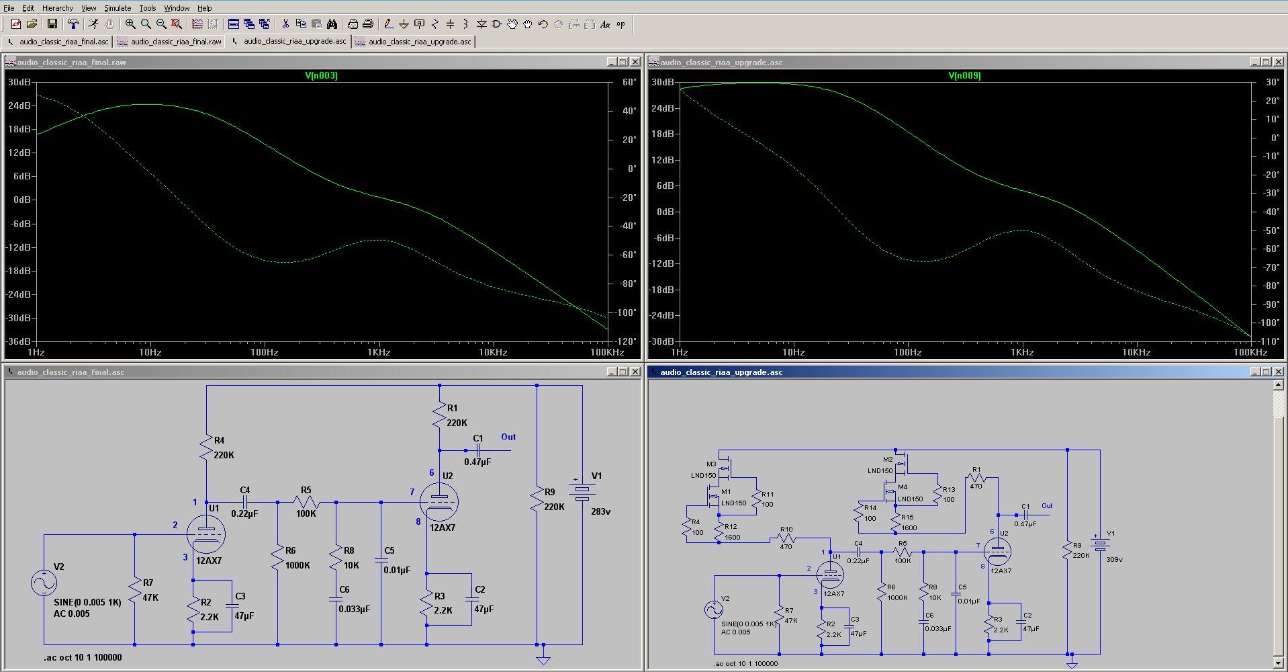
Task: Select the Text Aa tool
Action: pos(605,24)
